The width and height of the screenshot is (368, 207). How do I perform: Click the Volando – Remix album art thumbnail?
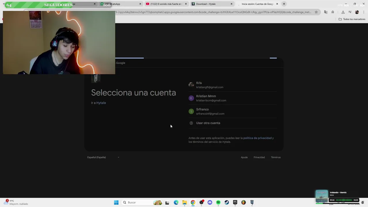(322, 196)
